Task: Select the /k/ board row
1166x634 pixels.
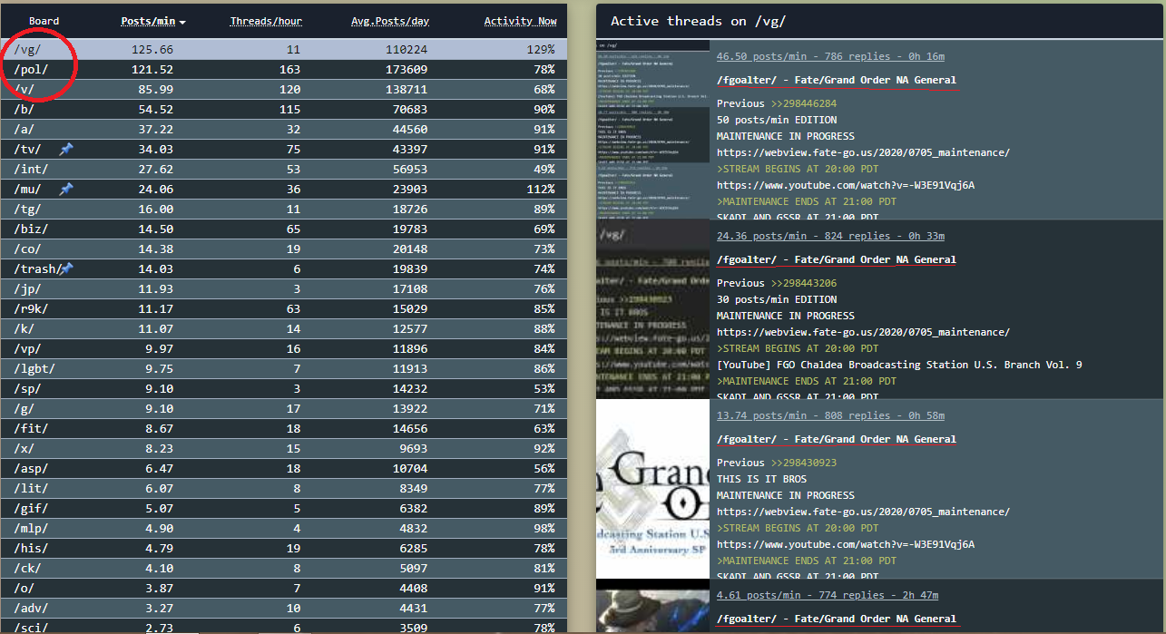Action: click(x=285, y=328)
